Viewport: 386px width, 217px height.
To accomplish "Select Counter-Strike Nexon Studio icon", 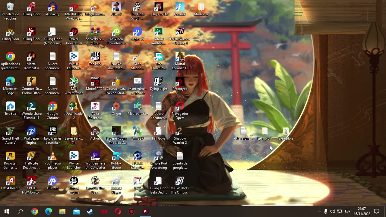I will click(116, 86).
